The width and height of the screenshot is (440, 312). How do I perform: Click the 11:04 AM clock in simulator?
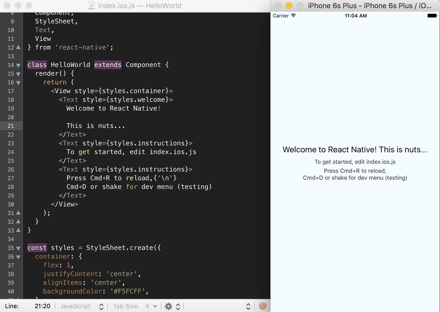coord(356,16)
